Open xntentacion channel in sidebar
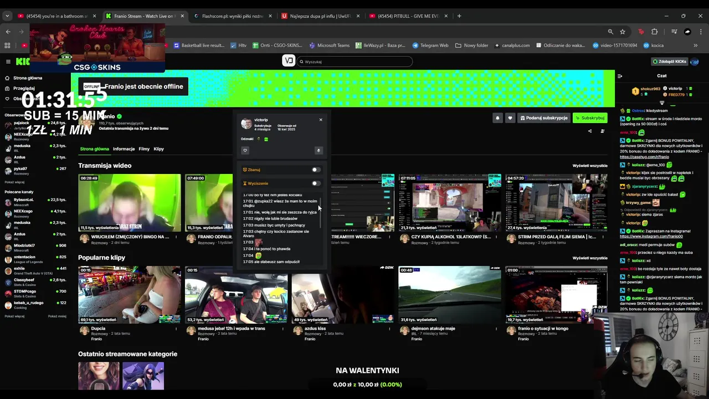This screenshot has height=399, width=709. (x=35, y=259)
